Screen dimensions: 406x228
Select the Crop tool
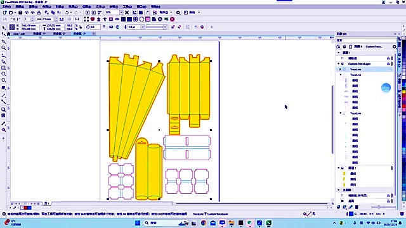click(x=3, y=41)
